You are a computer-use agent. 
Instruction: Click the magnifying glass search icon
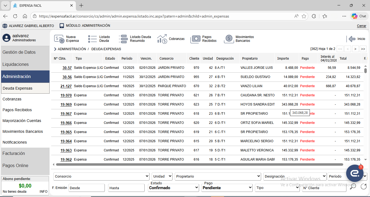(x=353, y=186)
